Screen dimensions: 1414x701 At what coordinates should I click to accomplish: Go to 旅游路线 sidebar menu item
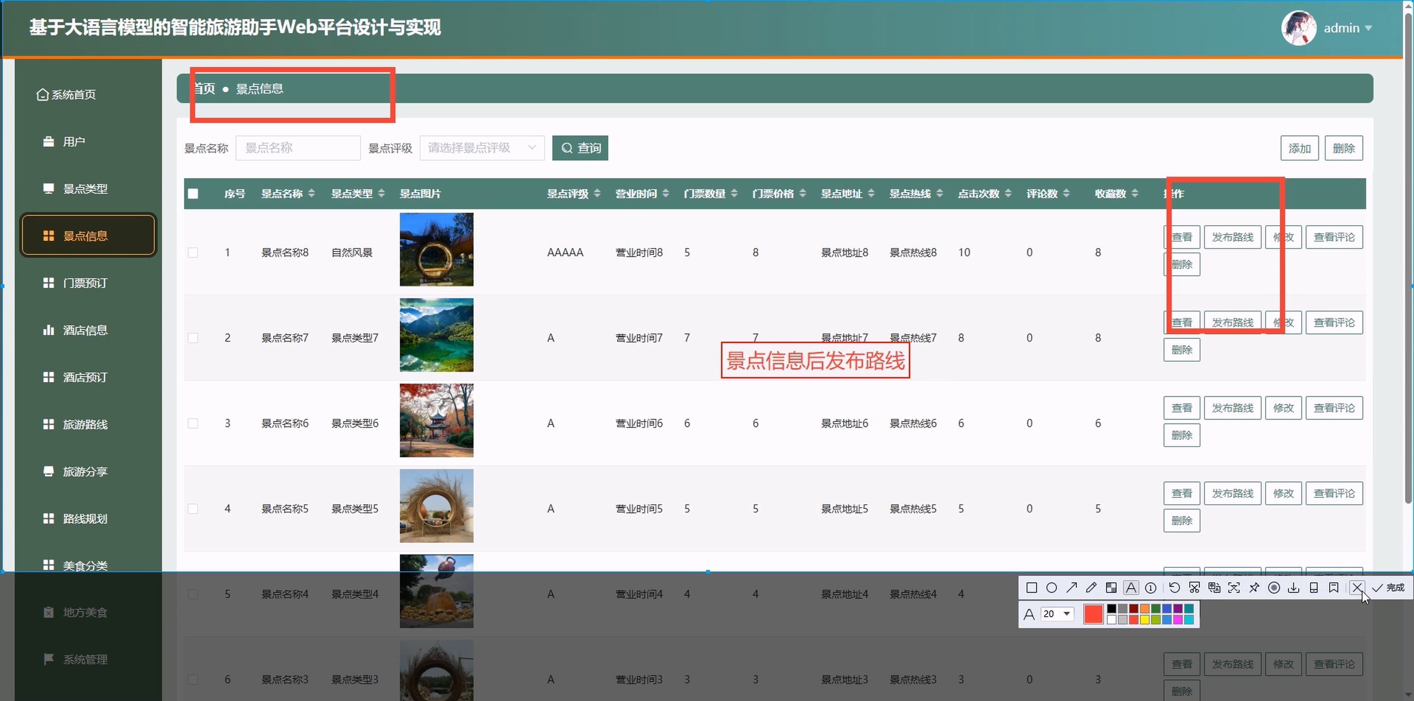point(85,424)
